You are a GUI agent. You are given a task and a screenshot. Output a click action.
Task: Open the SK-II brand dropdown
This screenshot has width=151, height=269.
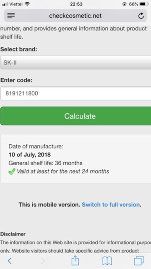tap(75, 63)
